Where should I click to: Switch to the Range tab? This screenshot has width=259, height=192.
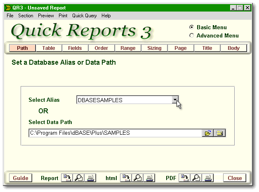click(x=128, y=48)
